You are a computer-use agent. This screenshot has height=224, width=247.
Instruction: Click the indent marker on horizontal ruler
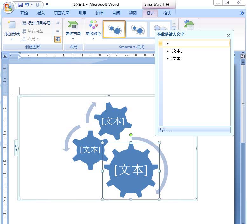(x=19, y=56)
